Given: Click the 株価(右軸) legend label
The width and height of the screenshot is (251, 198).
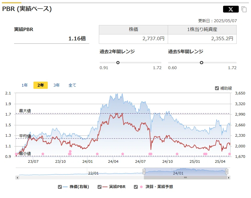Looking at the screenshot, I should pos(79,187).
